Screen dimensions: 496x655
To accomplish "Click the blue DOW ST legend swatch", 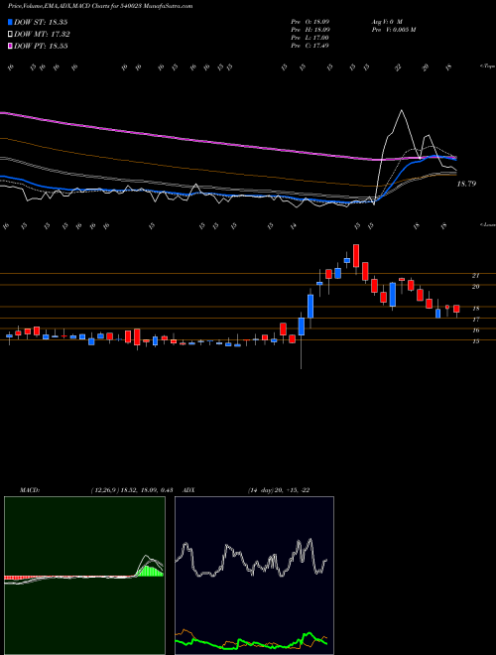I will (x=11, y=22).
